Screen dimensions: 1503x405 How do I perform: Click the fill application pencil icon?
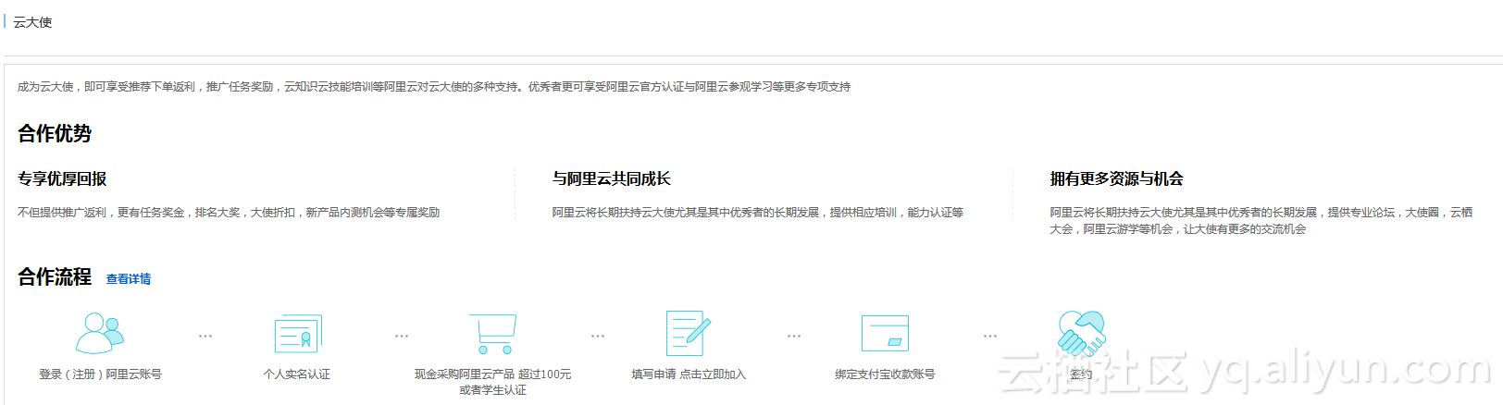[689, 333]
